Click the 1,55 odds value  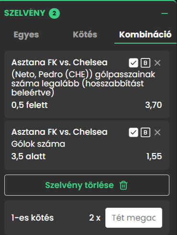[154, 156]
